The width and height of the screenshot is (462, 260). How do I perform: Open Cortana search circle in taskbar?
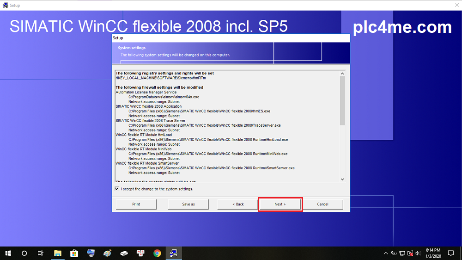tap(24, 253)
